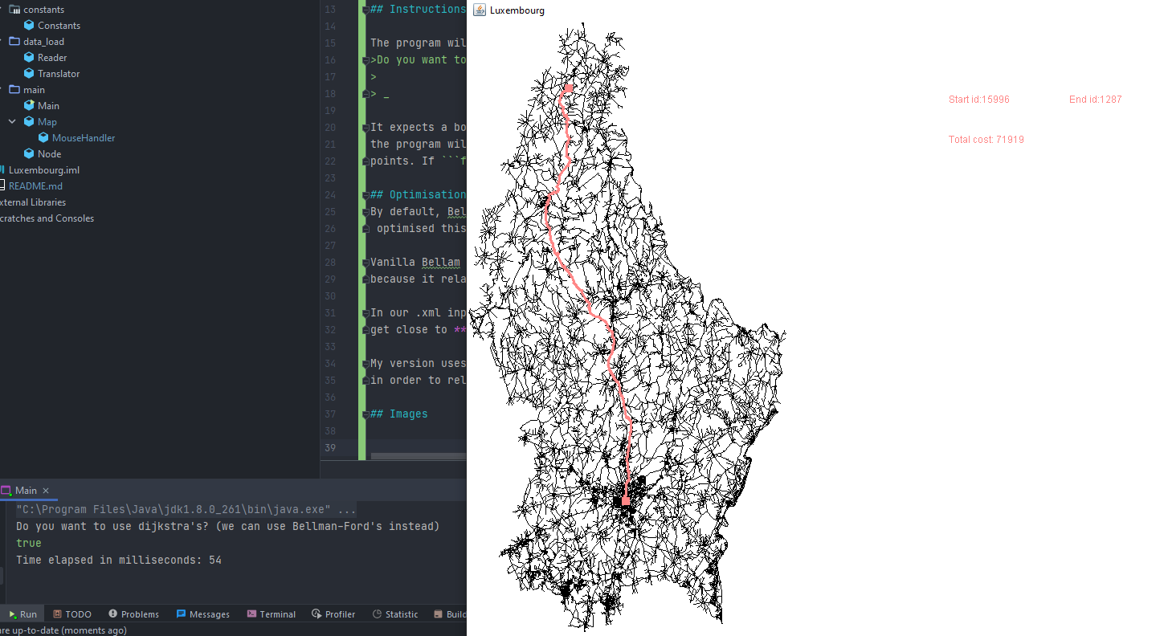Image resolution: width=1164 pixels, height=636 pixels.
Task: Open the Terminal tool window
Action: (271, 614)
